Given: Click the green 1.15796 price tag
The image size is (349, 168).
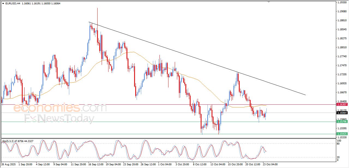Looking at the screenshot, I should [342, 122].
